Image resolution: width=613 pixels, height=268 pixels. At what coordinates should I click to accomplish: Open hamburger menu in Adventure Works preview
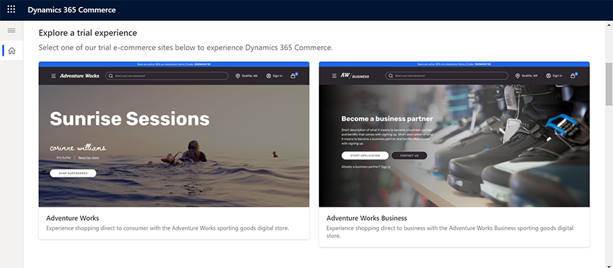click(54, 76)
